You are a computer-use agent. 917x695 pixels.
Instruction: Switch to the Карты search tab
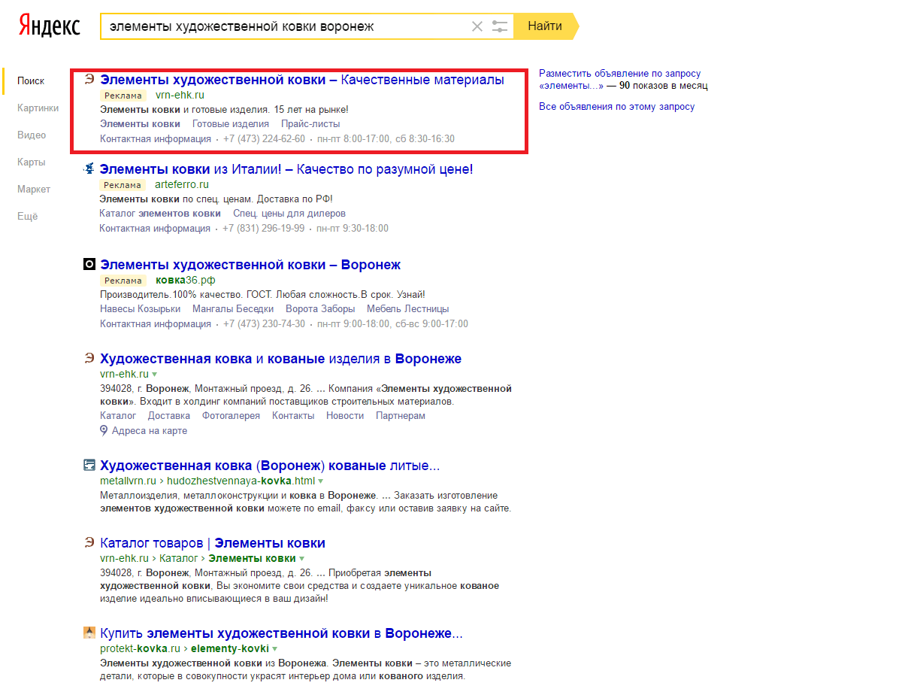(x=32, y=162)
